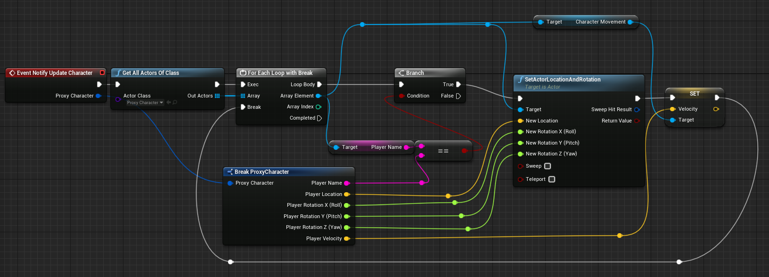Image resolution: width=769 pixels, height=277 pixels.
Task: Select the SET Velocity node header
Action: (695, 94)
